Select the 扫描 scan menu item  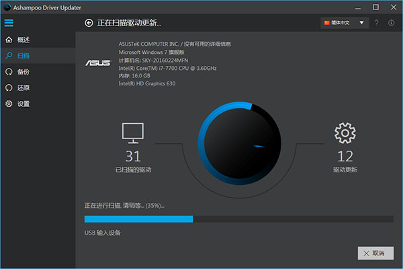(x=38, y=56)
